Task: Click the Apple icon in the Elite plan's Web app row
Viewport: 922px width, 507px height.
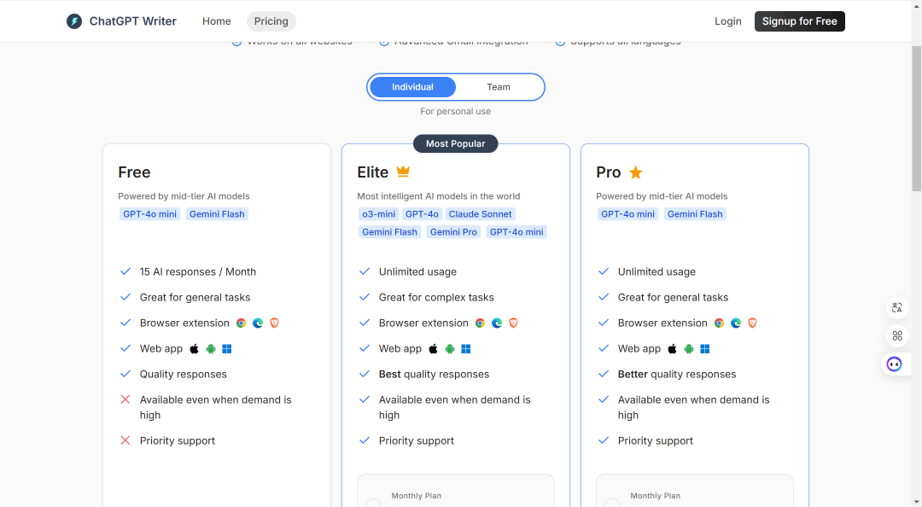Action: (x=434, y=349)
